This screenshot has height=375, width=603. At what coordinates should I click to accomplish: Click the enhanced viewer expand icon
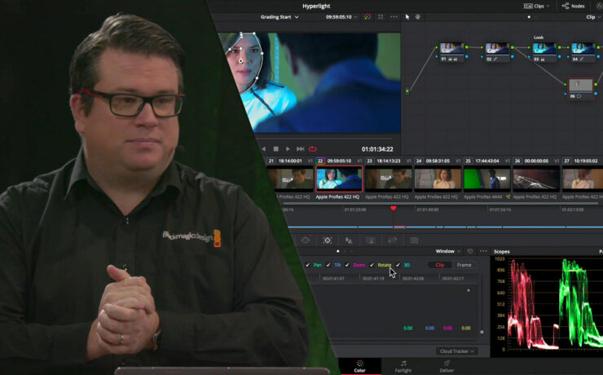tap(381, 17)
